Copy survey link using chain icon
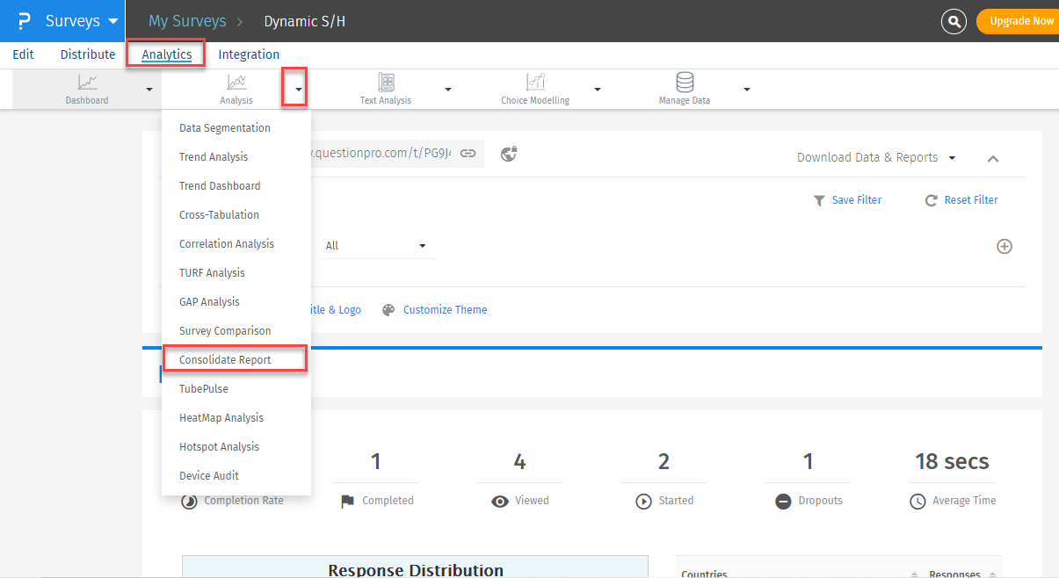 (468, 154)
